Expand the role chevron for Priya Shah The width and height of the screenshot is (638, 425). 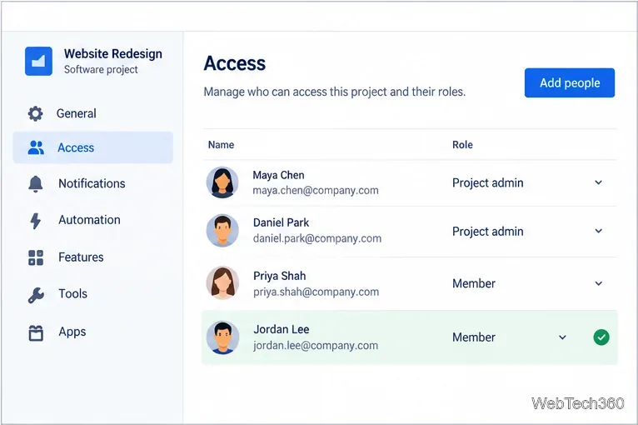pos(598,283)
